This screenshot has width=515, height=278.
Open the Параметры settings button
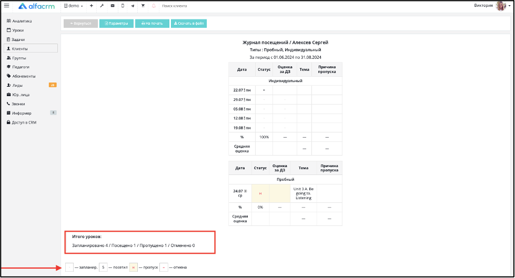click(x=116, y=23)
